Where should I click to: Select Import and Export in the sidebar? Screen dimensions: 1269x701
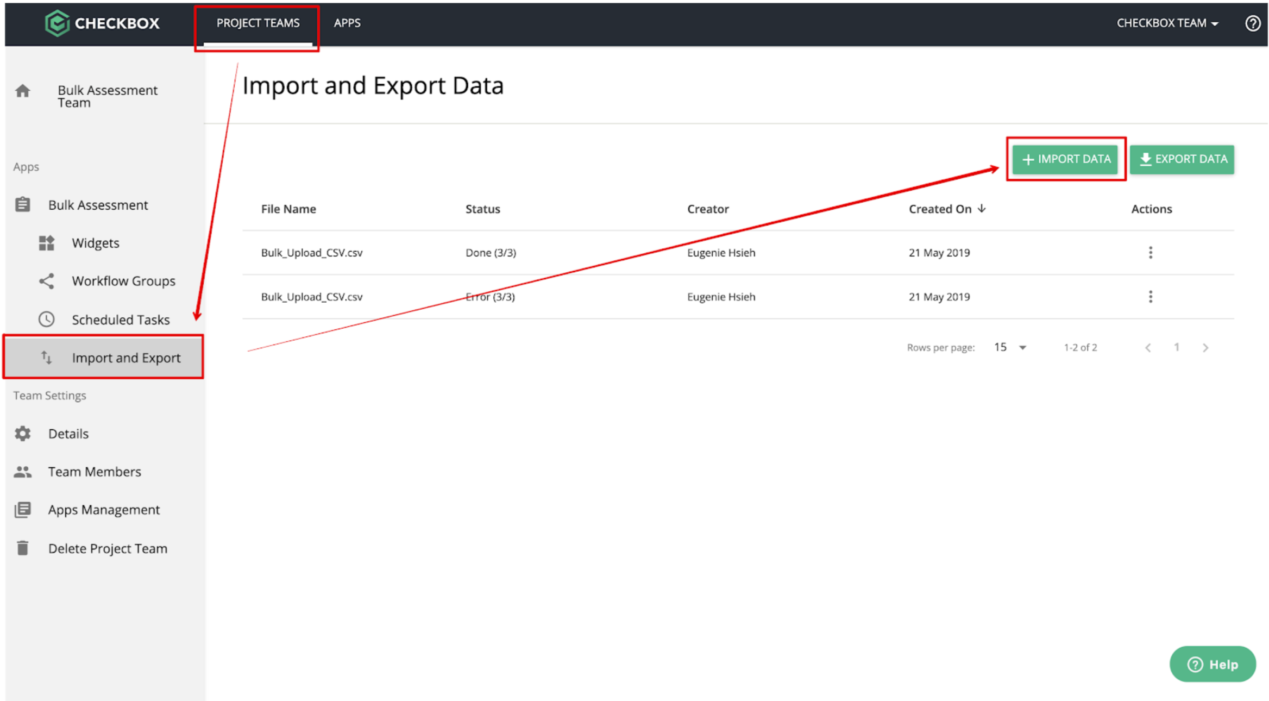pos(103,357)
